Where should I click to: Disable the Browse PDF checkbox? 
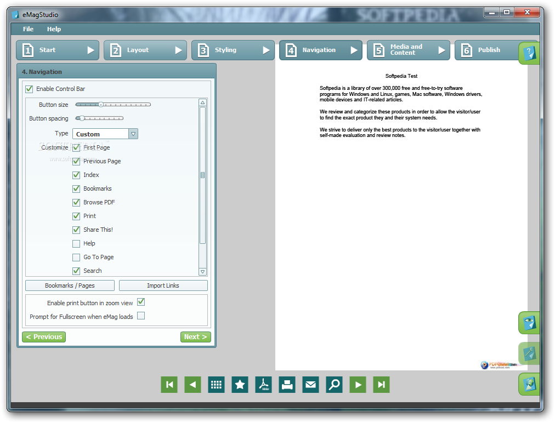click(x=76, y=202)
